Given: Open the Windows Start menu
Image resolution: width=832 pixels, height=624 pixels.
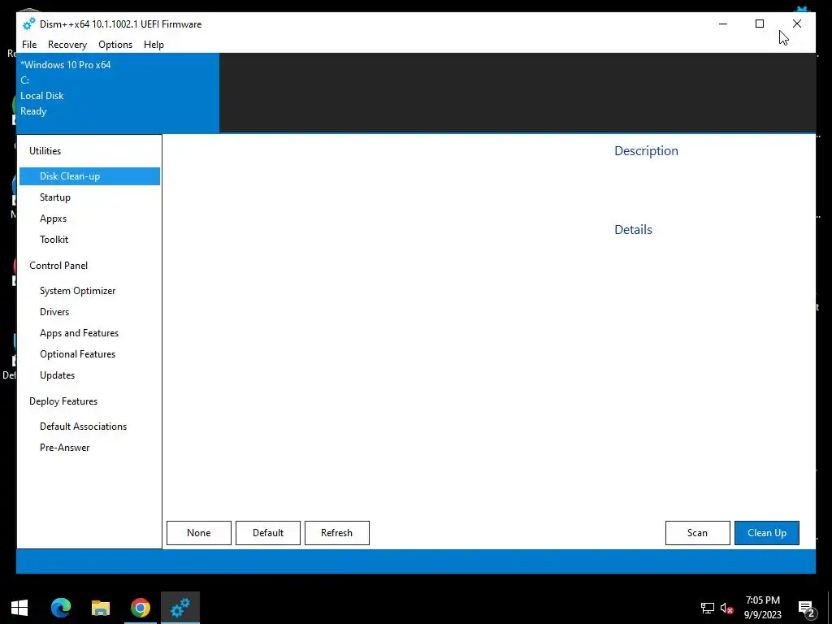Looking at the screenshot, I should (x=19, y=608).
